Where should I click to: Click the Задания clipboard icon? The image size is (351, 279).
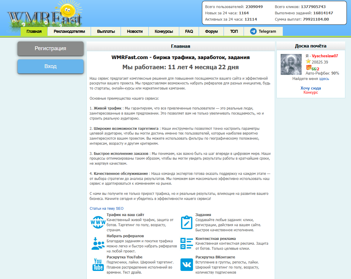[x=187, y=222]
